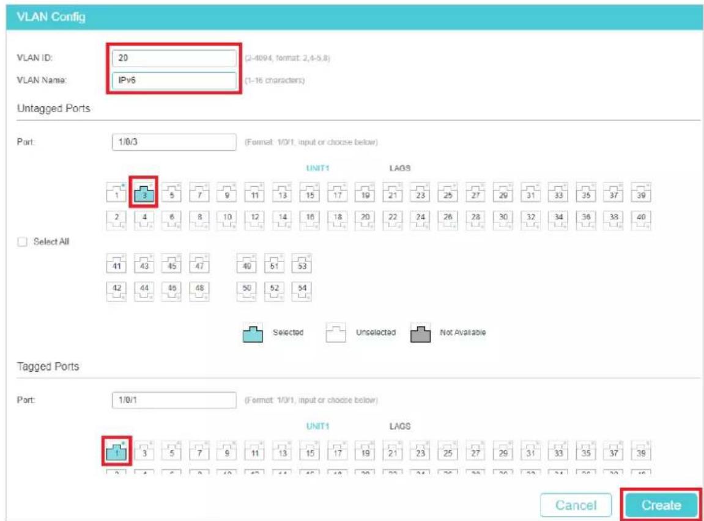
Task: Deselect untagged port 3 icon
Action: pos(144,192)
